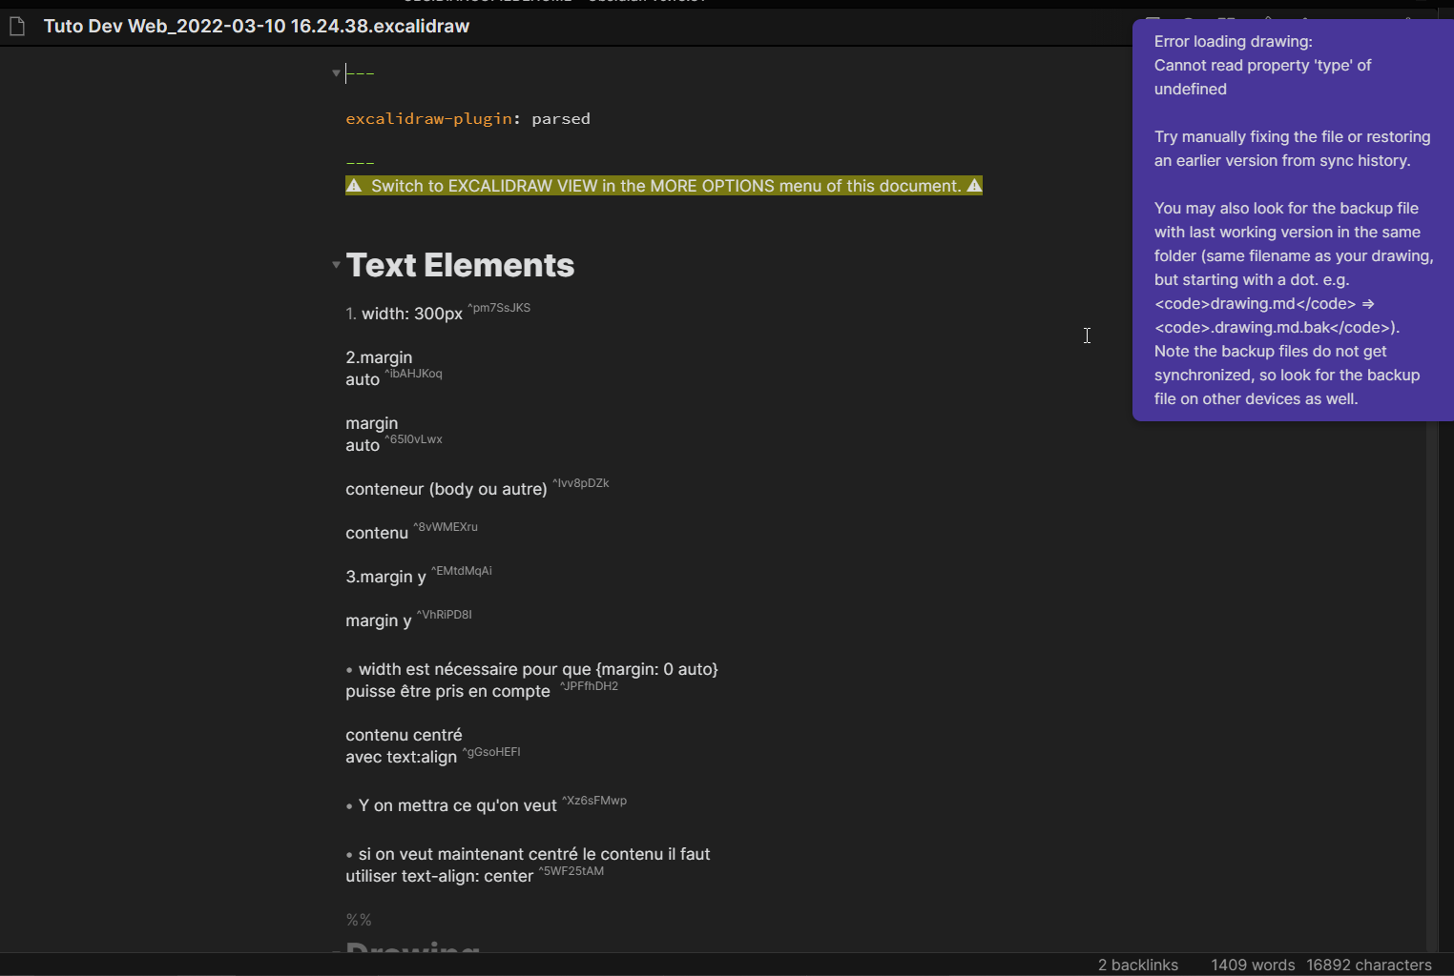The width and height of the screenshot is (1454, 976).
Task: Click the '16892 characters' counter
Action: [x=1371, y=965]
